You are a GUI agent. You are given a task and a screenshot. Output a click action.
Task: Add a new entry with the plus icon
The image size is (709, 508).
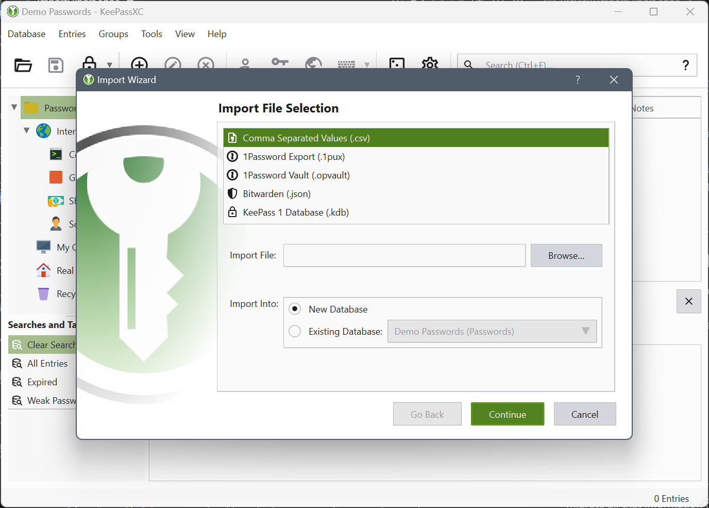139,63
